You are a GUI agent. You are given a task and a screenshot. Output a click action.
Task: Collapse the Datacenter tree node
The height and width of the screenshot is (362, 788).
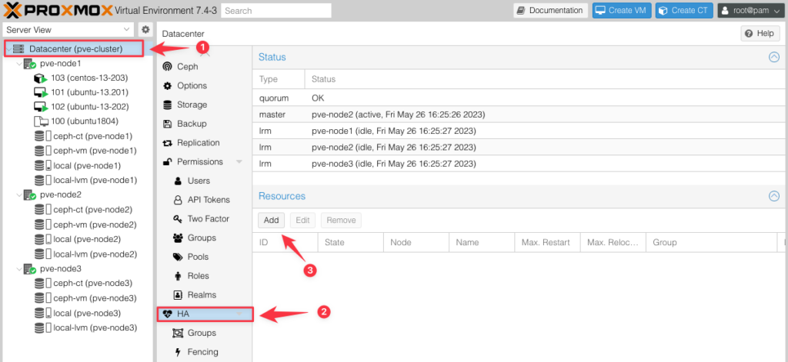[9, 49]
